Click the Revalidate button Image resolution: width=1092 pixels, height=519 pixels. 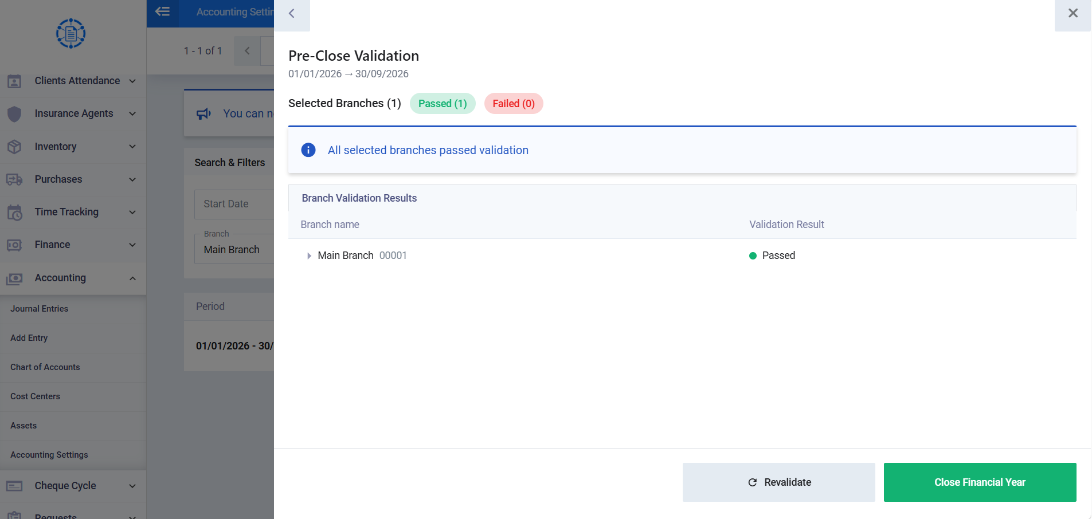778,482
